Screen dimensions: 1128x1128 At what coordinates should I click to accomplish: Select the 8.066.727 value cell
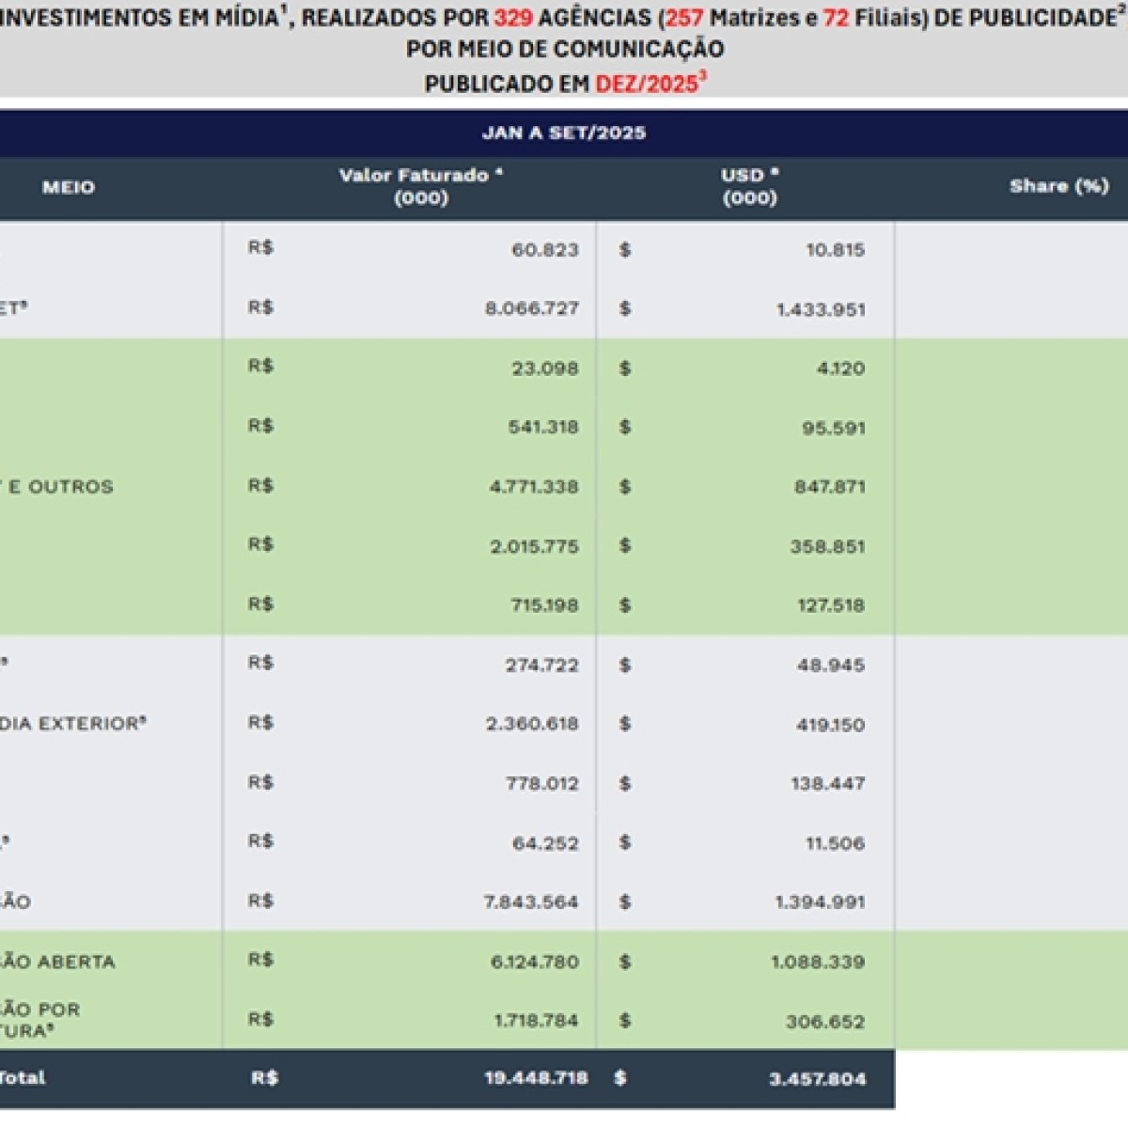tap(532, 308)
